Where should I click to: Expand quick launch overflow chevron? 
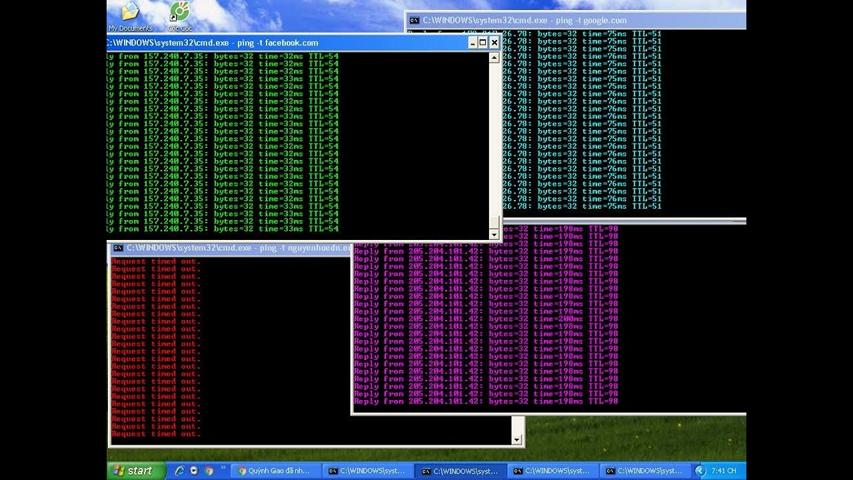tap(223, 469)
